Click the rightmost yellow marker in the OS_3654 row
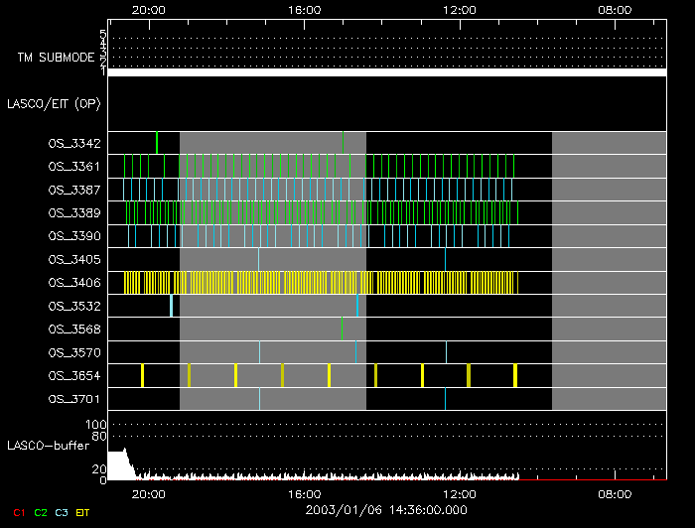 [x=515, y=375]
